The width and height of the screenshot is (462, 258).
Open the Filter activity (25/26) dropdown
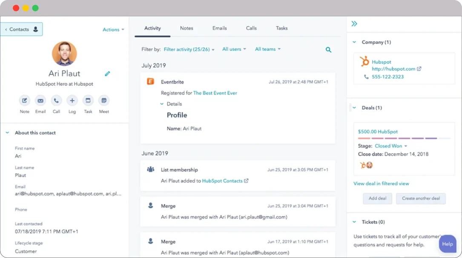pyautogui.click(x=189, y=49)
